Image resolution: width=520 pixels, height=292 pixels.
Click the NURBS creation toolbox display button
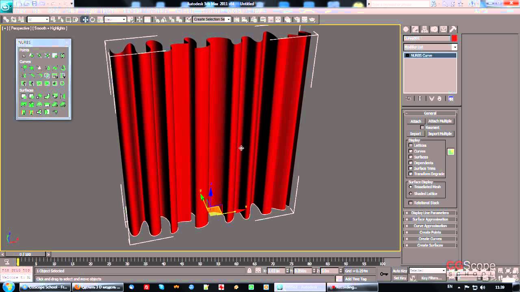451,152
